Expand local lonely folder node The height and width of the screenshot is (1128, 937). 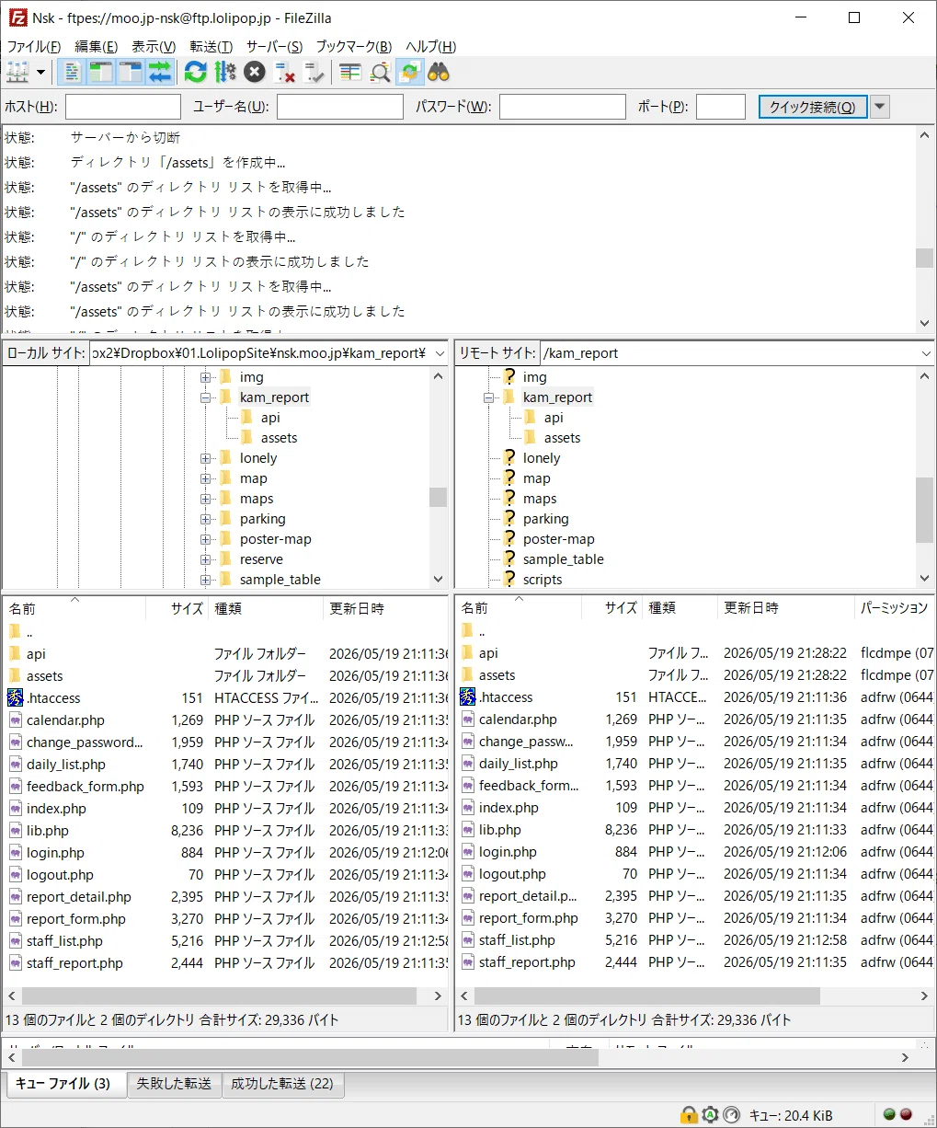(205, 458)
